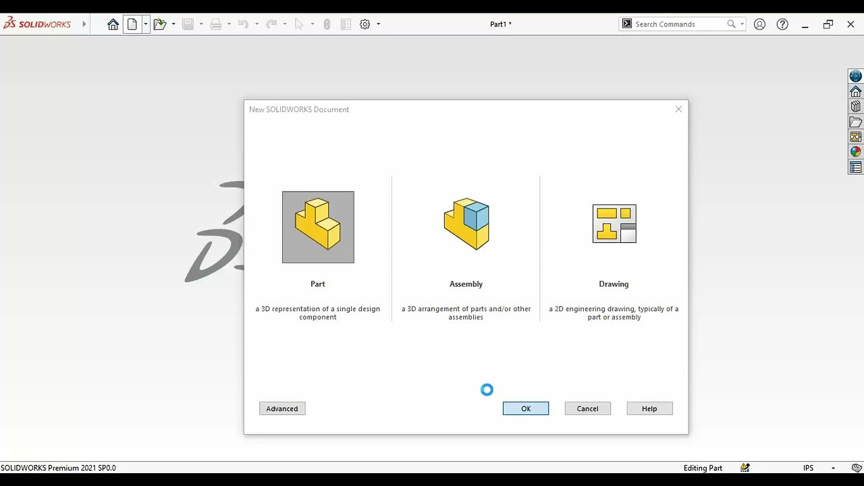Click the 'Assembly' label text
Image resolution: width=864 pixels, height=486 pixels.
pos(466,284)
